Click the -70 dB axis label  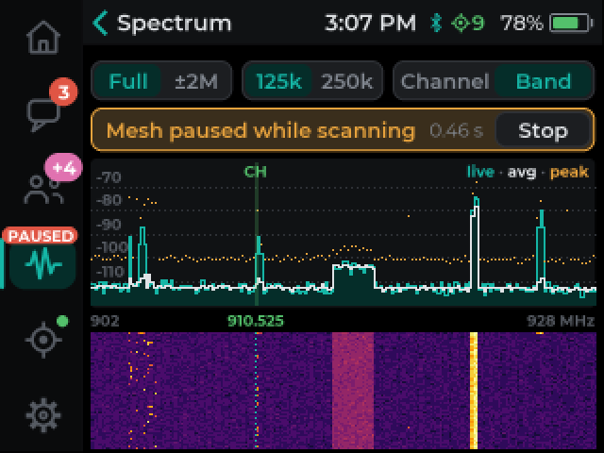(x=109, y=177)
